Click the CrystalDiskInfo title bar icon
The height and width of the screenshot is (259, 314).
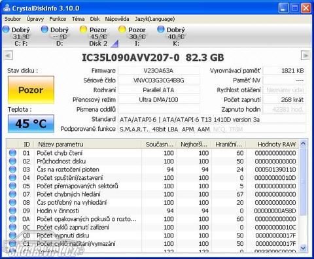pos(7,9)
